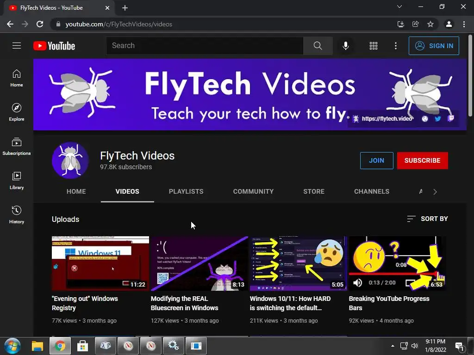
Task: Bookmark this page with star icon
Action: pos(430,24)
